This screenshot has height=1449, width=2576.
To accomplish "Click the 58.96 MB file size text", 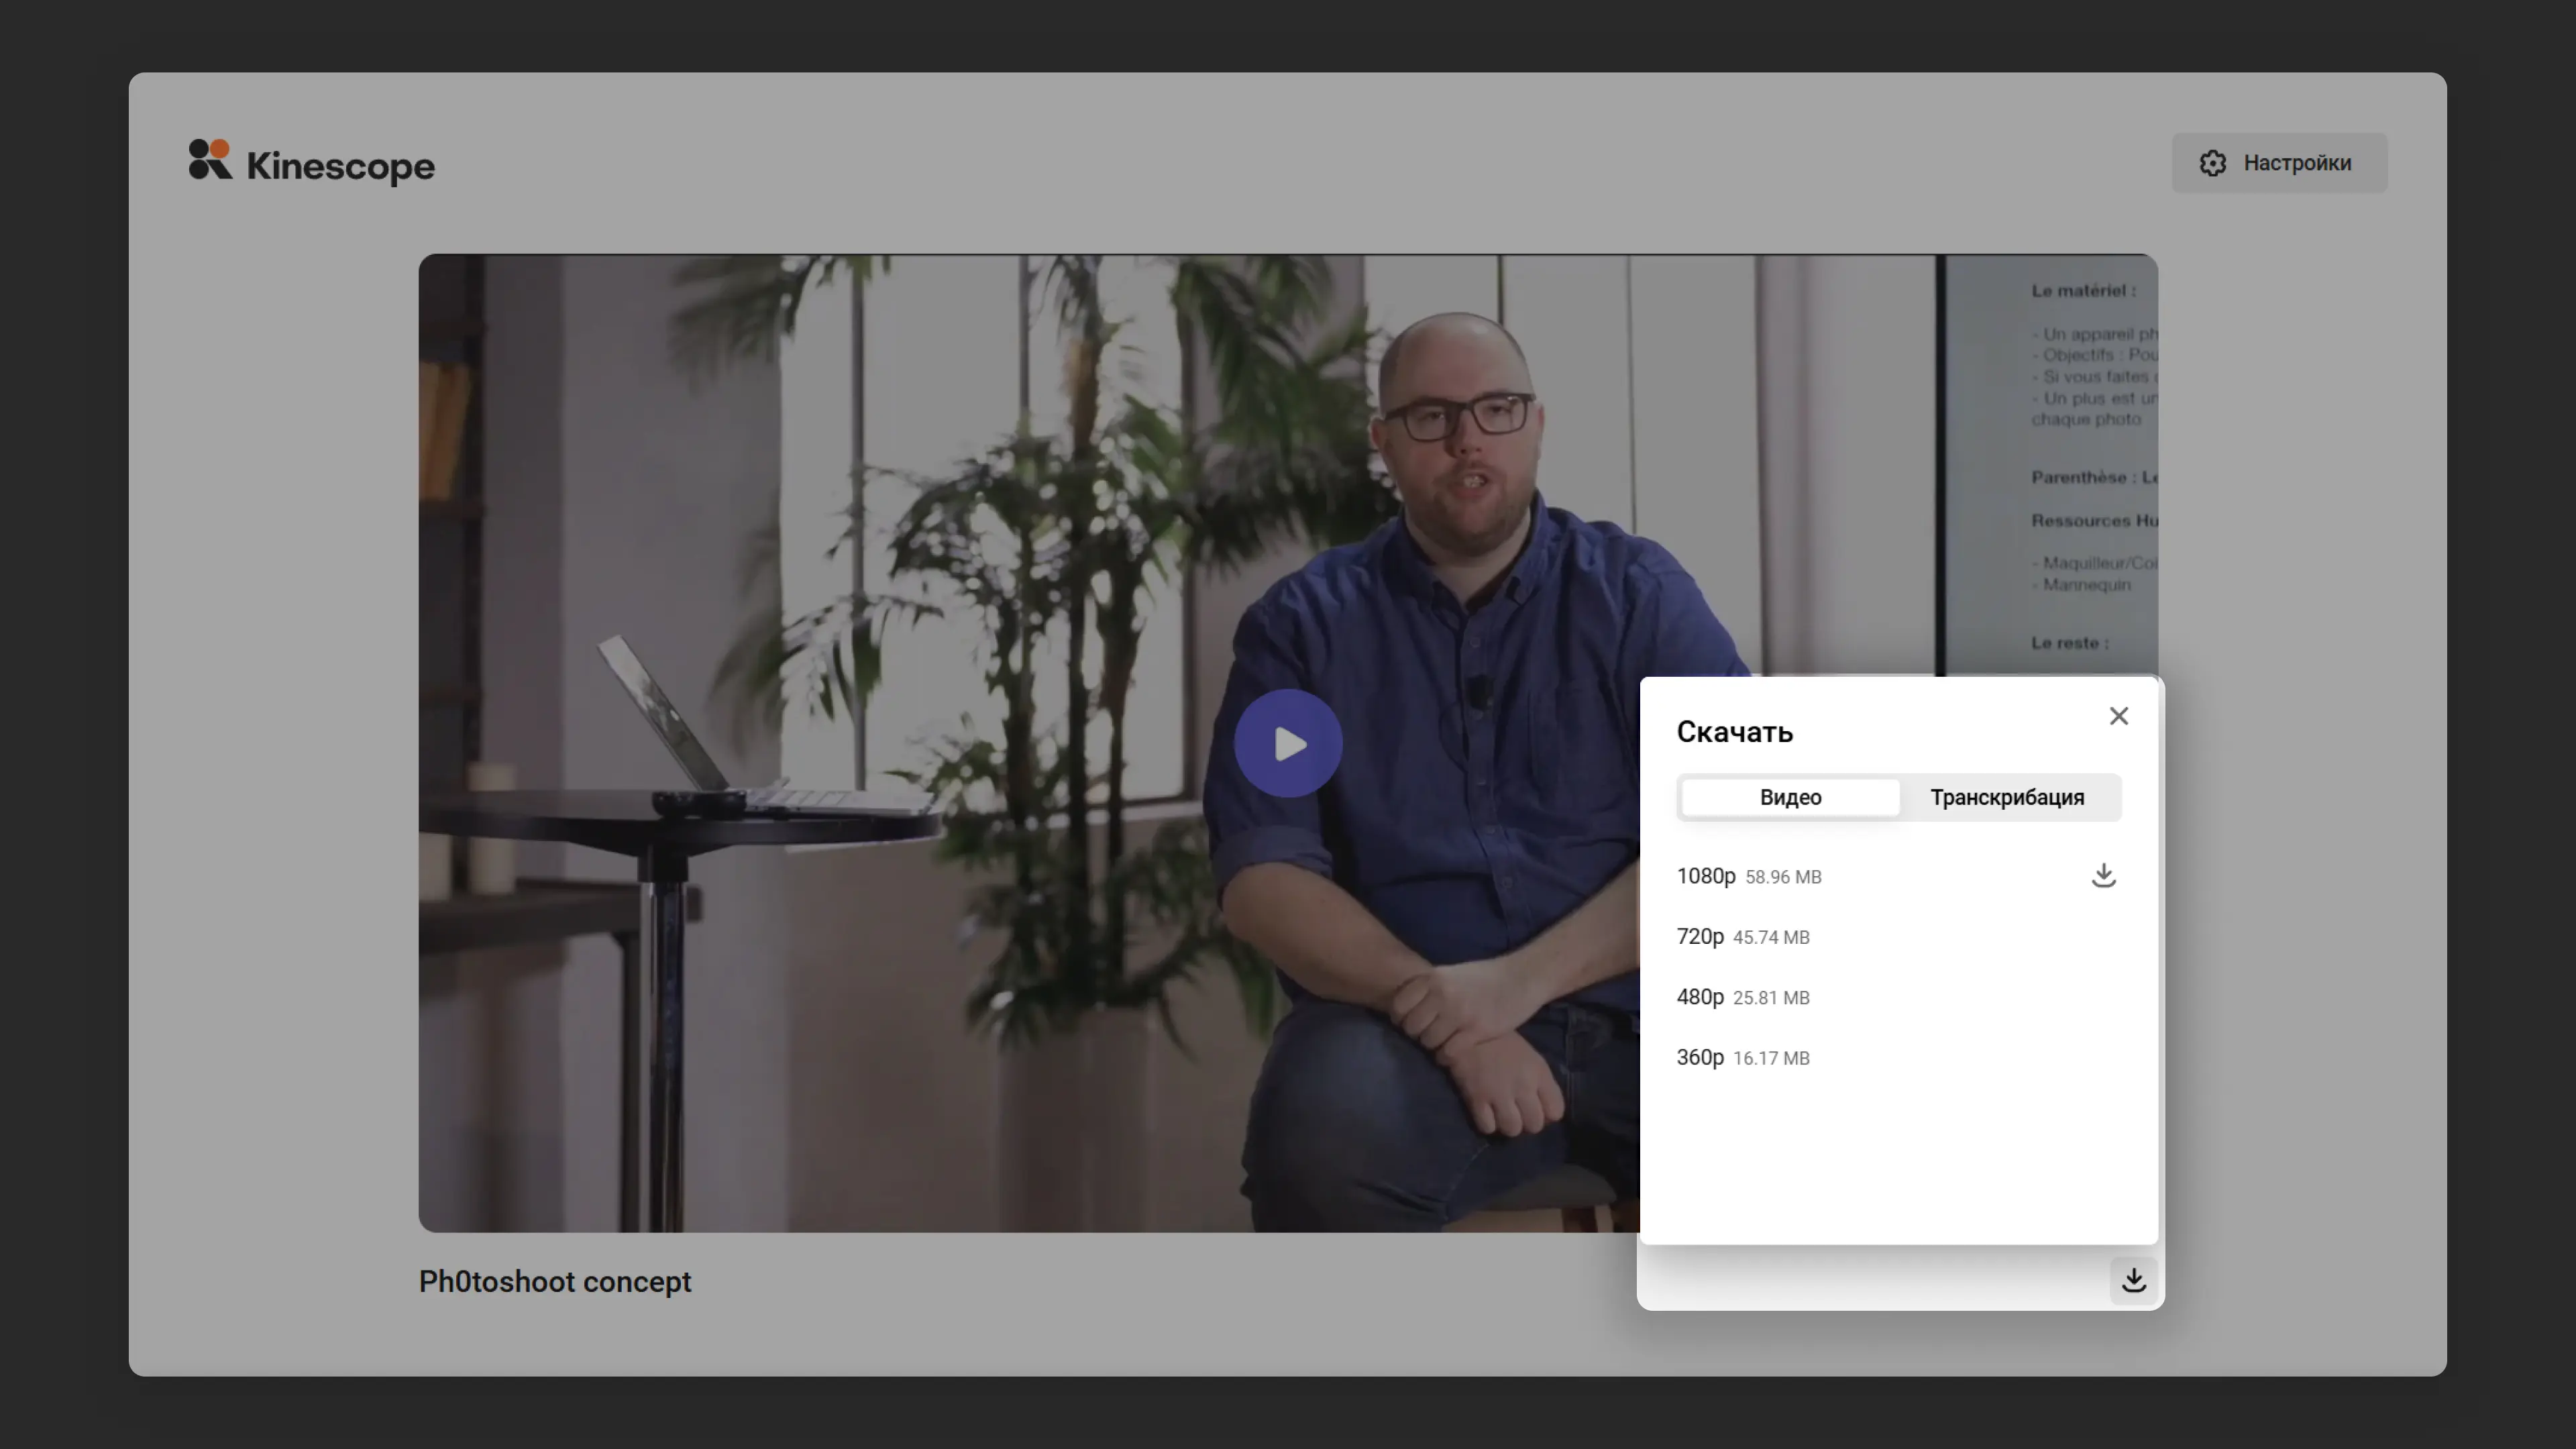I will [1783, 877].
